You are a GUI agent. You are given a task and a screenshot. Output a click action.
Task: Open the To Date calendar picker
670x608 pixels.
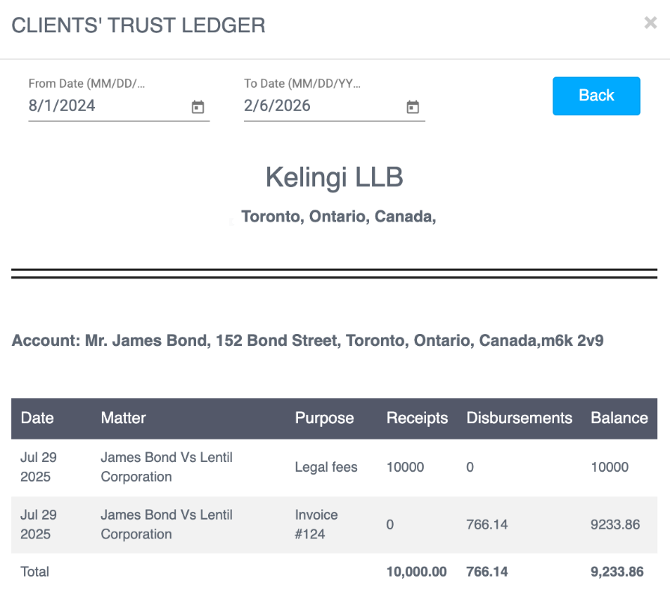point(412,107)
